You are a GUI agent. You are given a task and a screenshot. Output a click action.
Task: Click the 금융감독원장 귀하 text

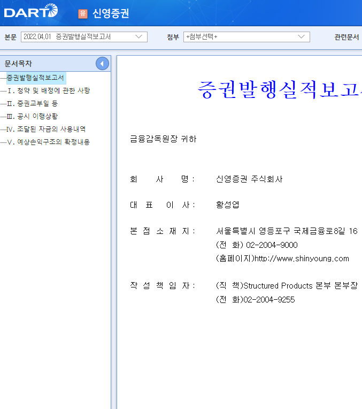click(163, 139)
